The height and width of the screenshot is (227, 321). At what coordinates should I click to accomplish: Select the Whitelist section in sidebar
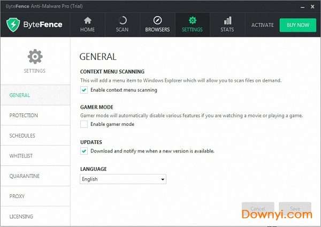pos(20,156)
